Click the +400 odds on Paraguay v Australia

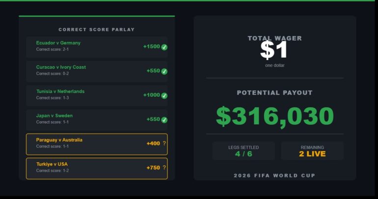point(153,144)
